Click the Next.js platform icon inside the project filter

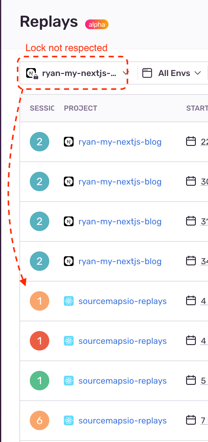pos(31,73)
